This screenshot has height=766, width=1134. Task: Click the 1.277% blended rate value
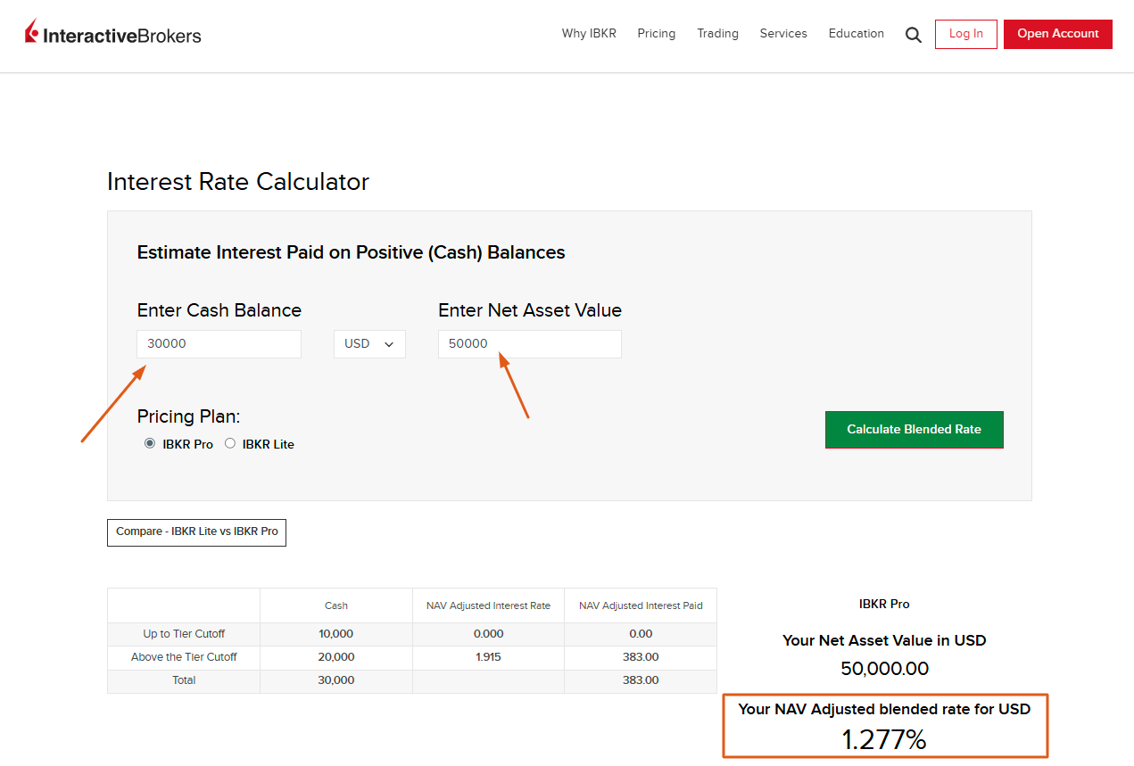click(x=884, y=739)
